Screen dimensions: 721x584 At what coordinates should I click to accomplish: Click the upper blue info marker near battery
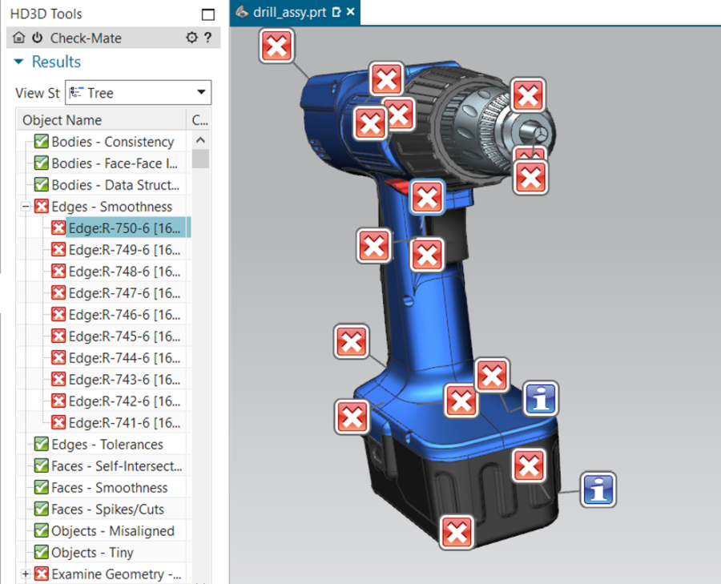(x=541, y=398)
